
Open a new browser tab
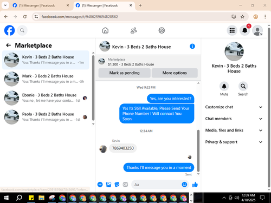tap(140, 5)
